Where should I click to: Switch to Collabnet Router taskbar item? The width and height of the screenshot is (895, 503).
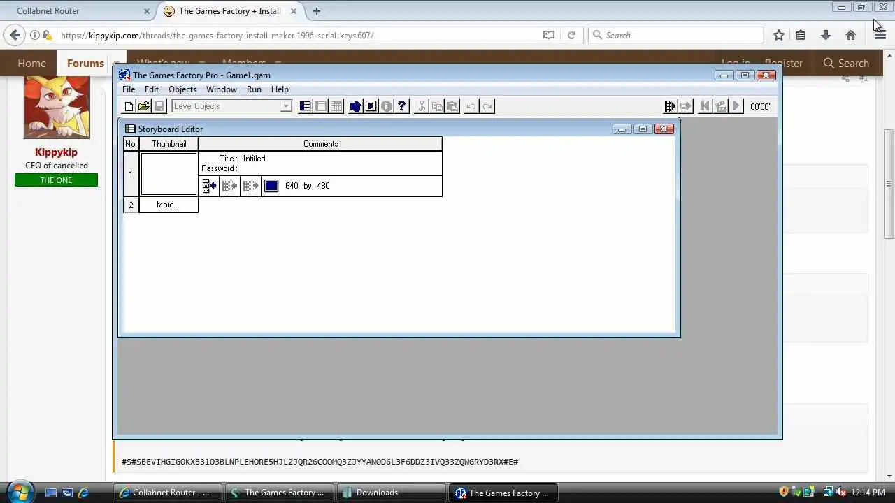(168, 493)
